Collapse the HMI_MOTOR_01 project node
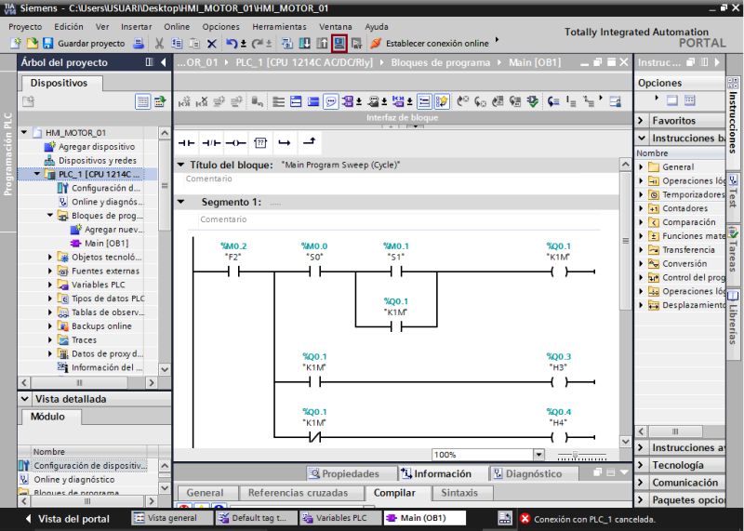Screen dimensions: 744x531 tap(24, 132)
